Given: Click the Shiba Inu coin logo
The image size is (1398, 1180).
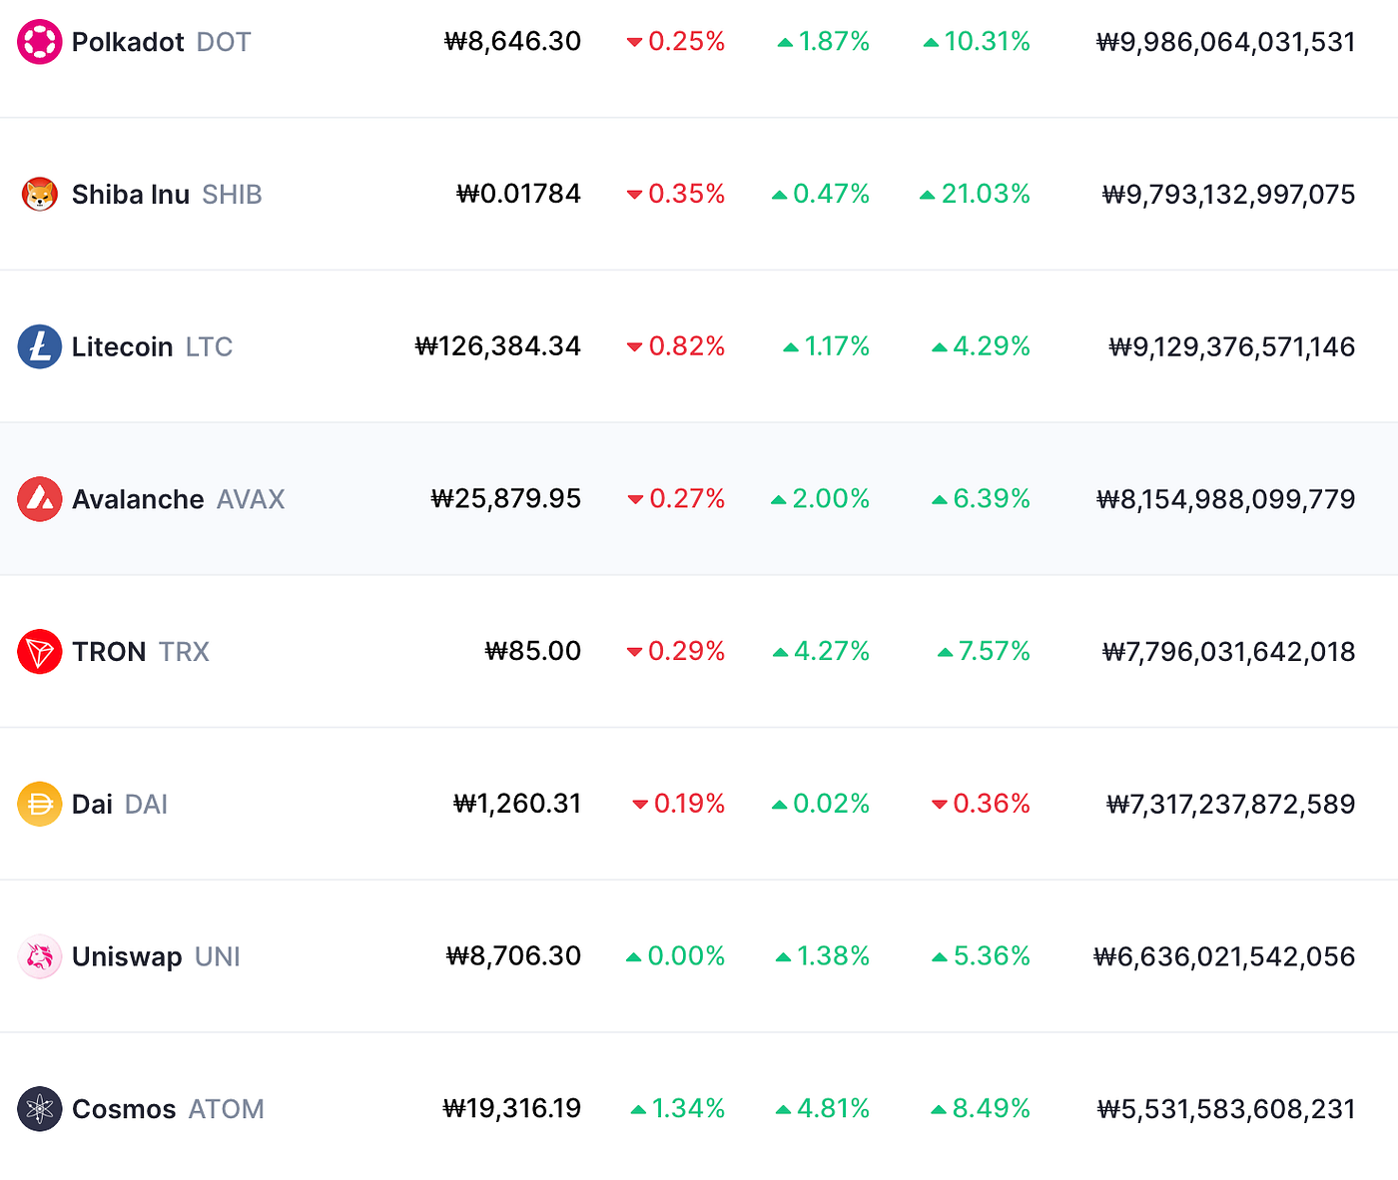Looking at the screenshot, I should tap(40, 195).
